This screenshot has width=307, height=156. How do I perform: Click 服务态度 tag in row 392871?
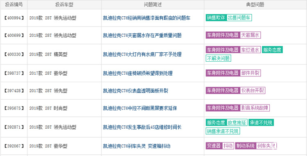216,123
